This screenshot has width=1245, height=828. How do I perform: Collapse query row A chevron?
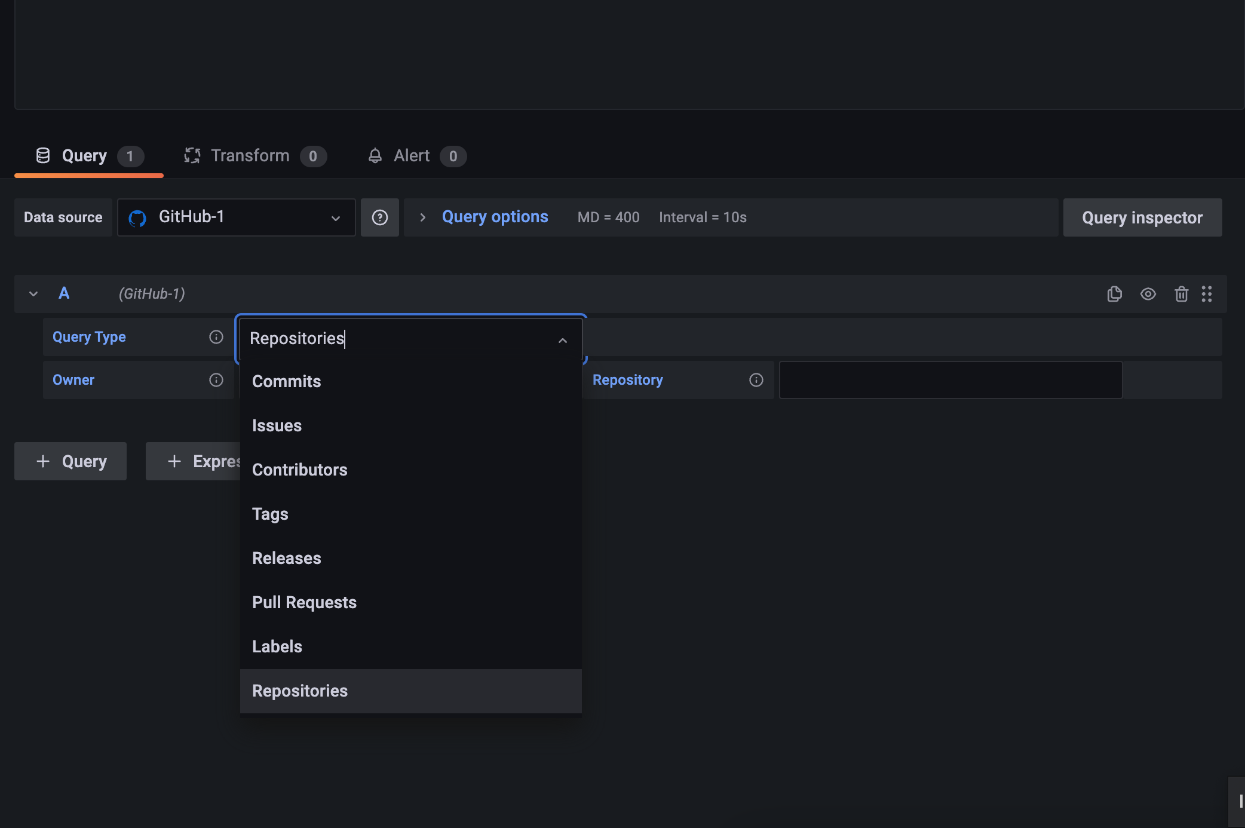coord(33,294)
